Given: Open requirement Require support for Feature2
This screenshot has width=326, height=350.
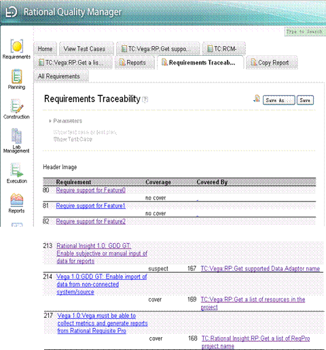Looking at the screenshot, I should pyautogui.click(x=91, y=221).
